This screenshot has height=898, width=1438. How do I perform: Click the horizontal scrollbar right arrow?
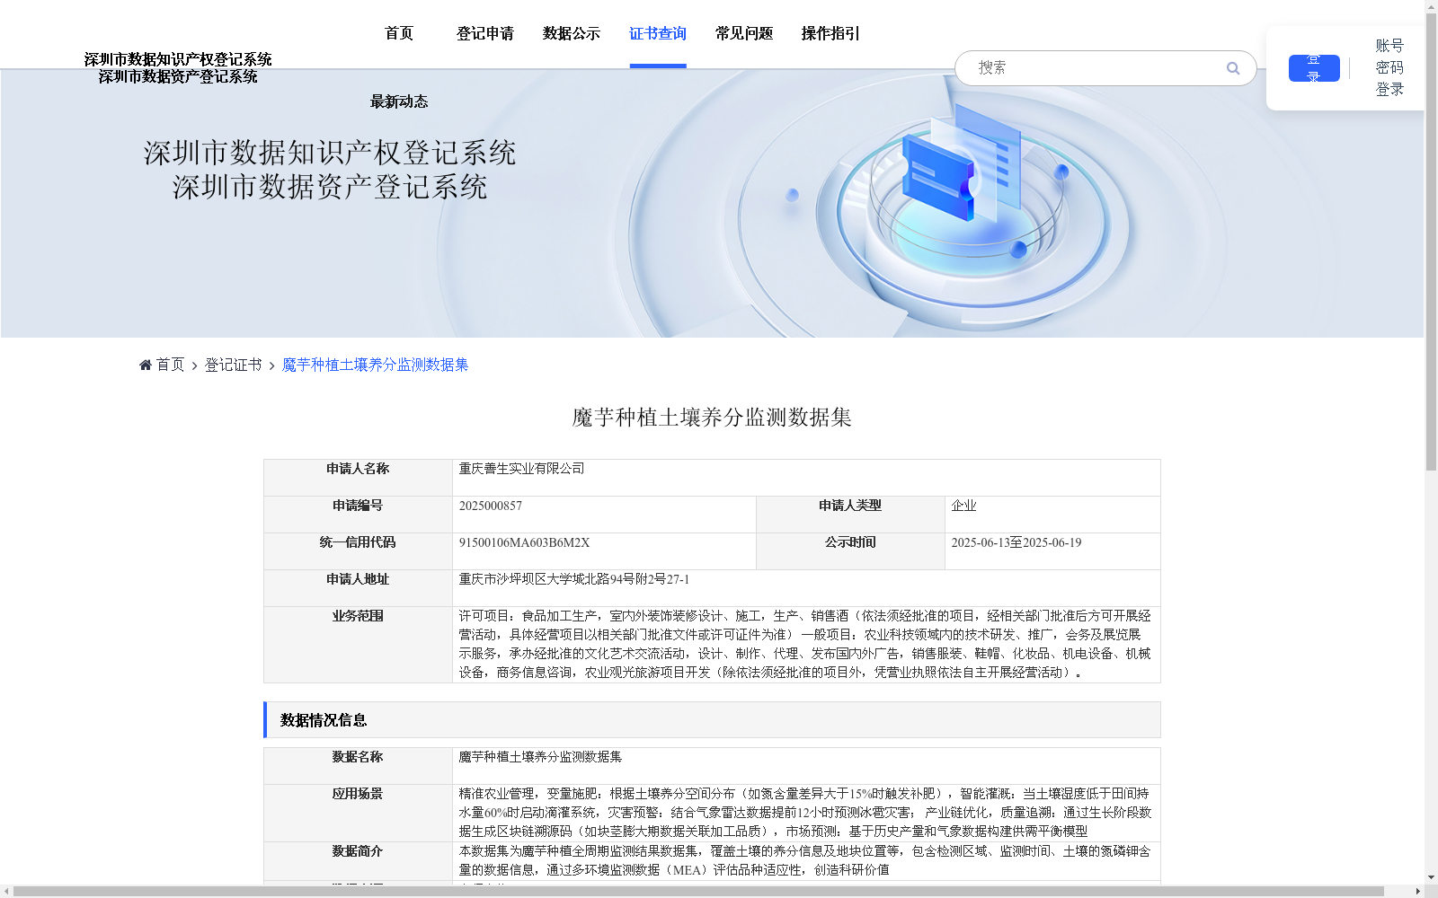click(x=1418, y=892)
